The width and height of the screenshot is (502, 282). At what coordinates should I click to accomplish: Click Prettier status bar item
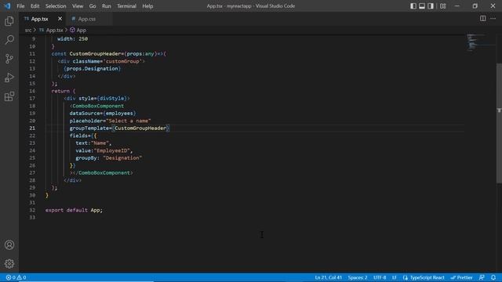point(462,277)
